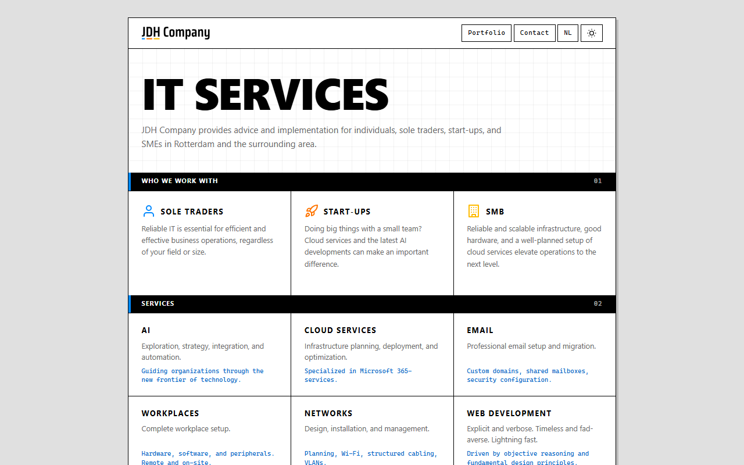Click 'Specialized in Microsoft 365-services' text
The width and height of the screenshot is (744, 465).
[x=358, y=375]
